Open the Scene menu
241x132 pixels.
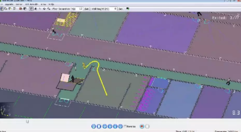point(19,4)
